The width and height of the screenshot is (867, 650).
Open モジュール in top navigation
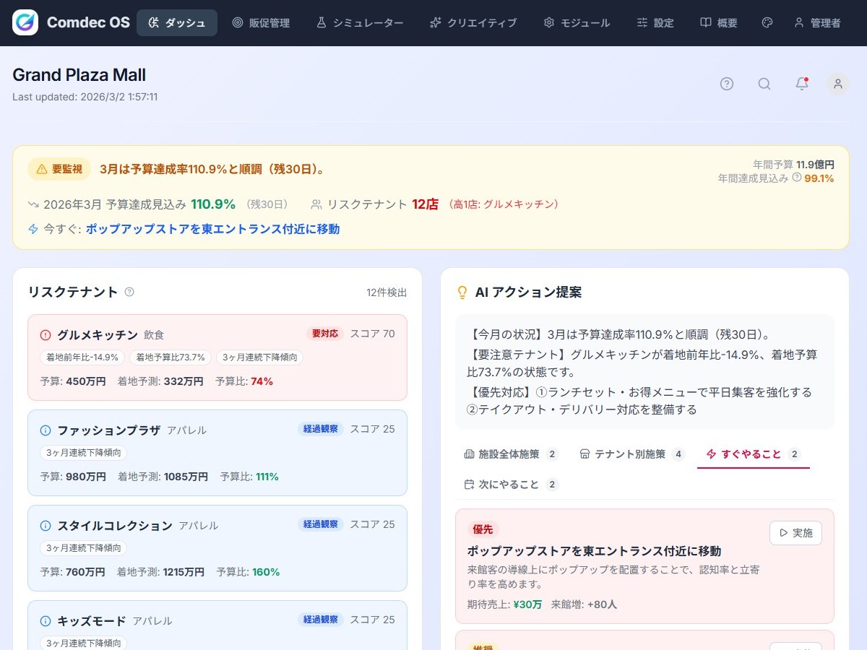(x=577, y=23)
